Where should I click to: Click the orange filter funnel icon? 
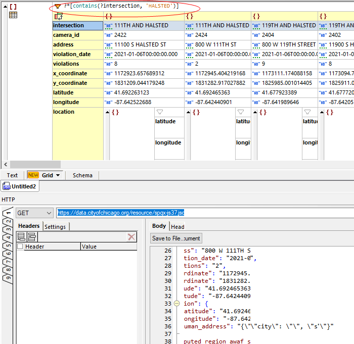58,6
